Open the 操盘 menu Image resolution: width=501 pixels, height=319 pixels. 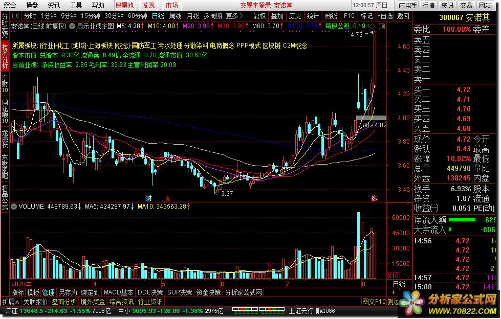pyautogui.click(x=32, y=5)
